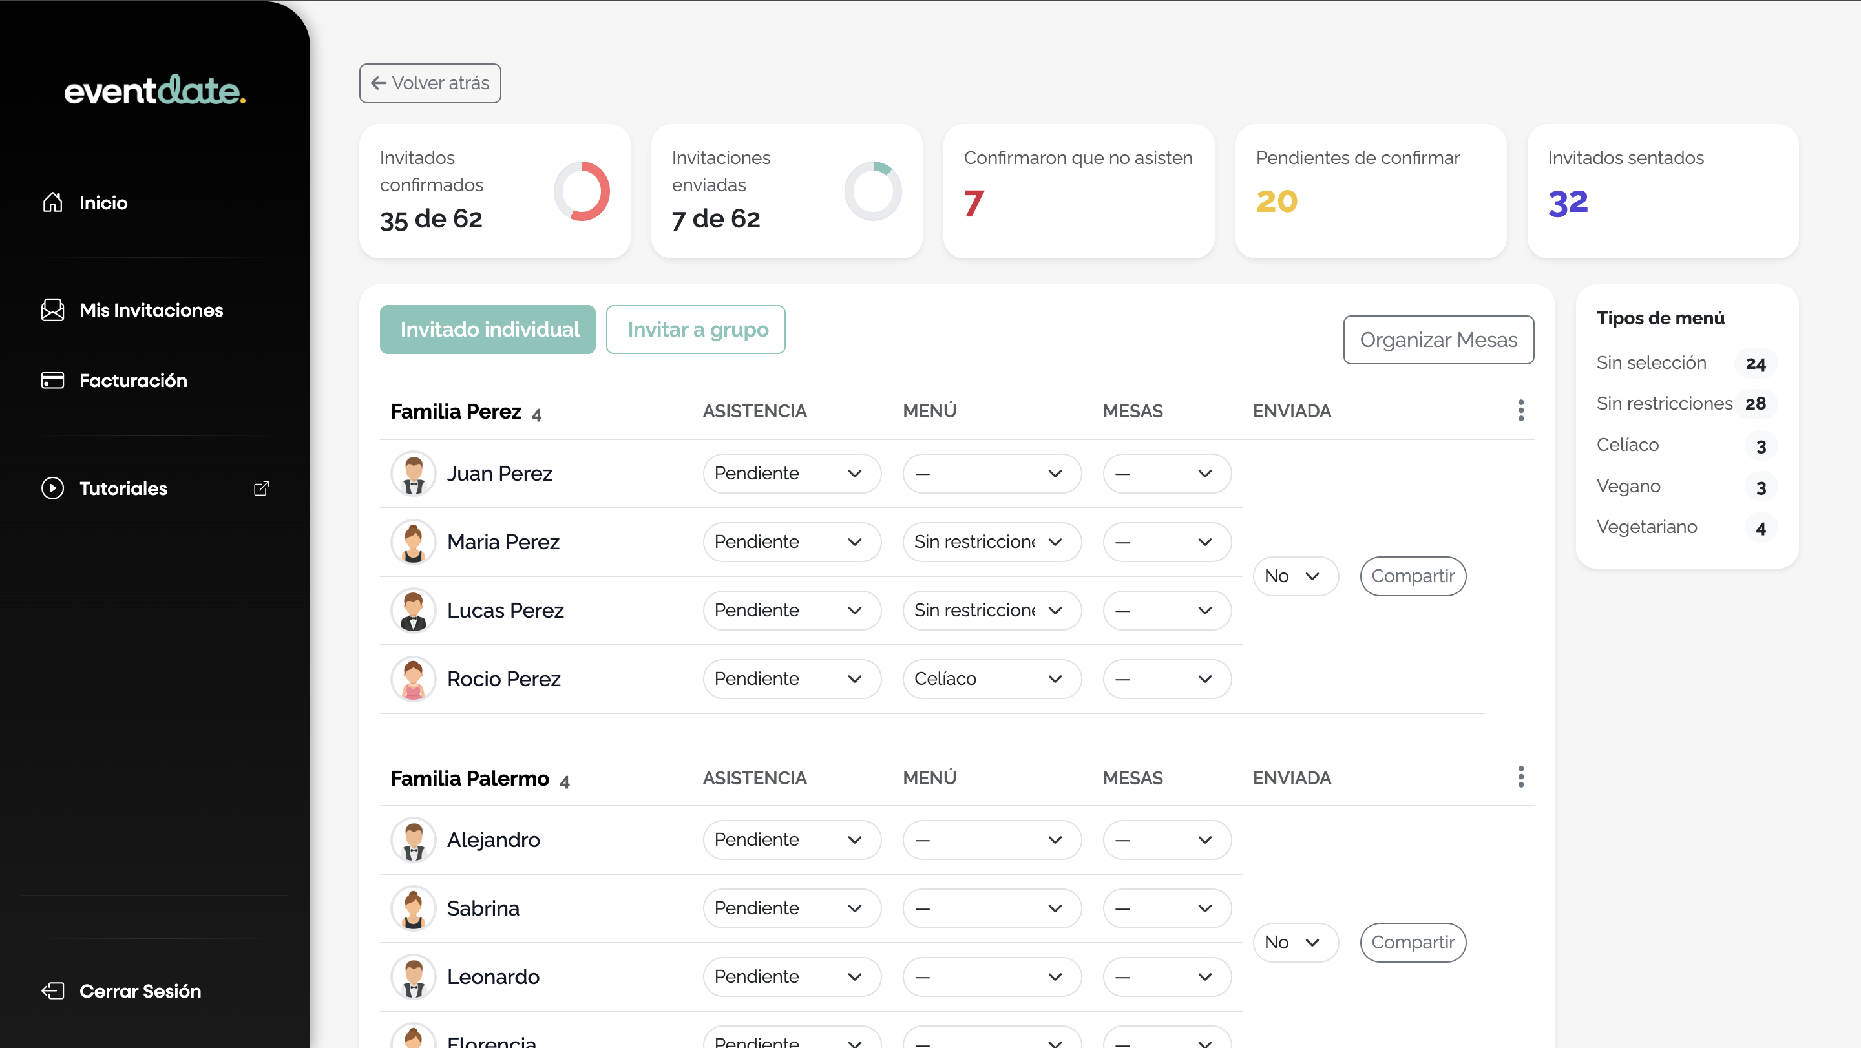Screen dimensions: 1861x1048
Task: Select the Invitado individual tab
Action: pos(488,330)
